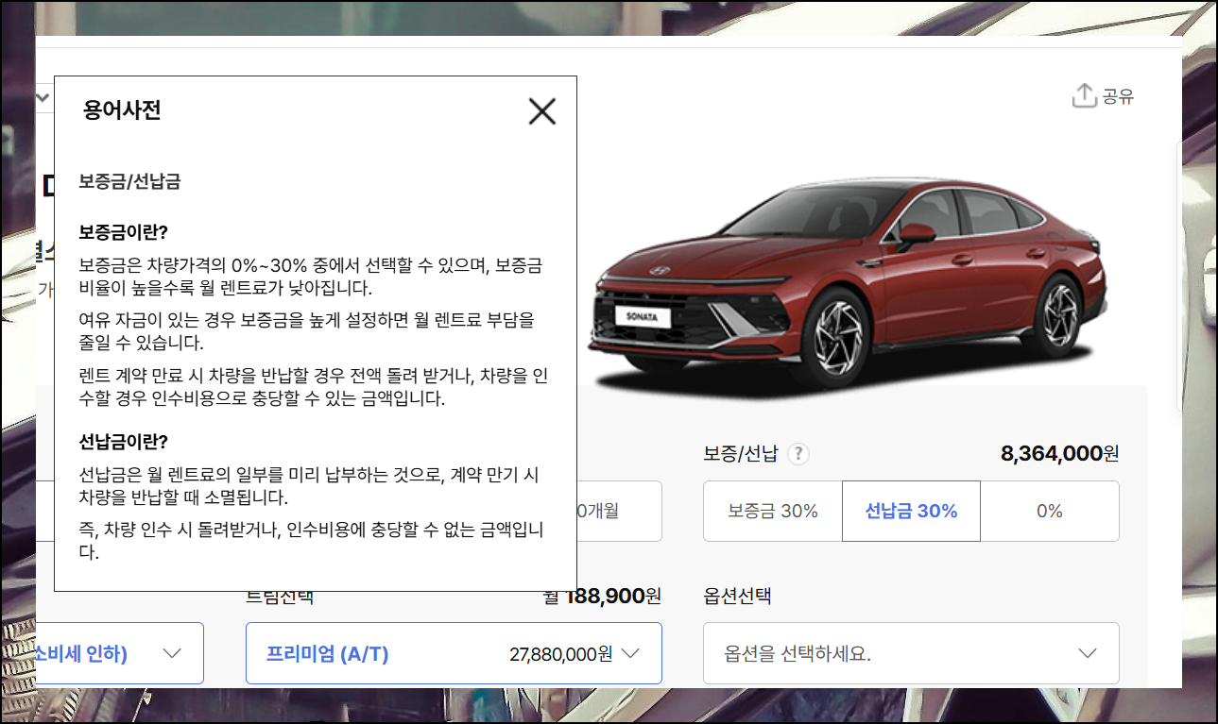Click the 보증/선납 label text

pyautogui.click(x=740, y=454)
